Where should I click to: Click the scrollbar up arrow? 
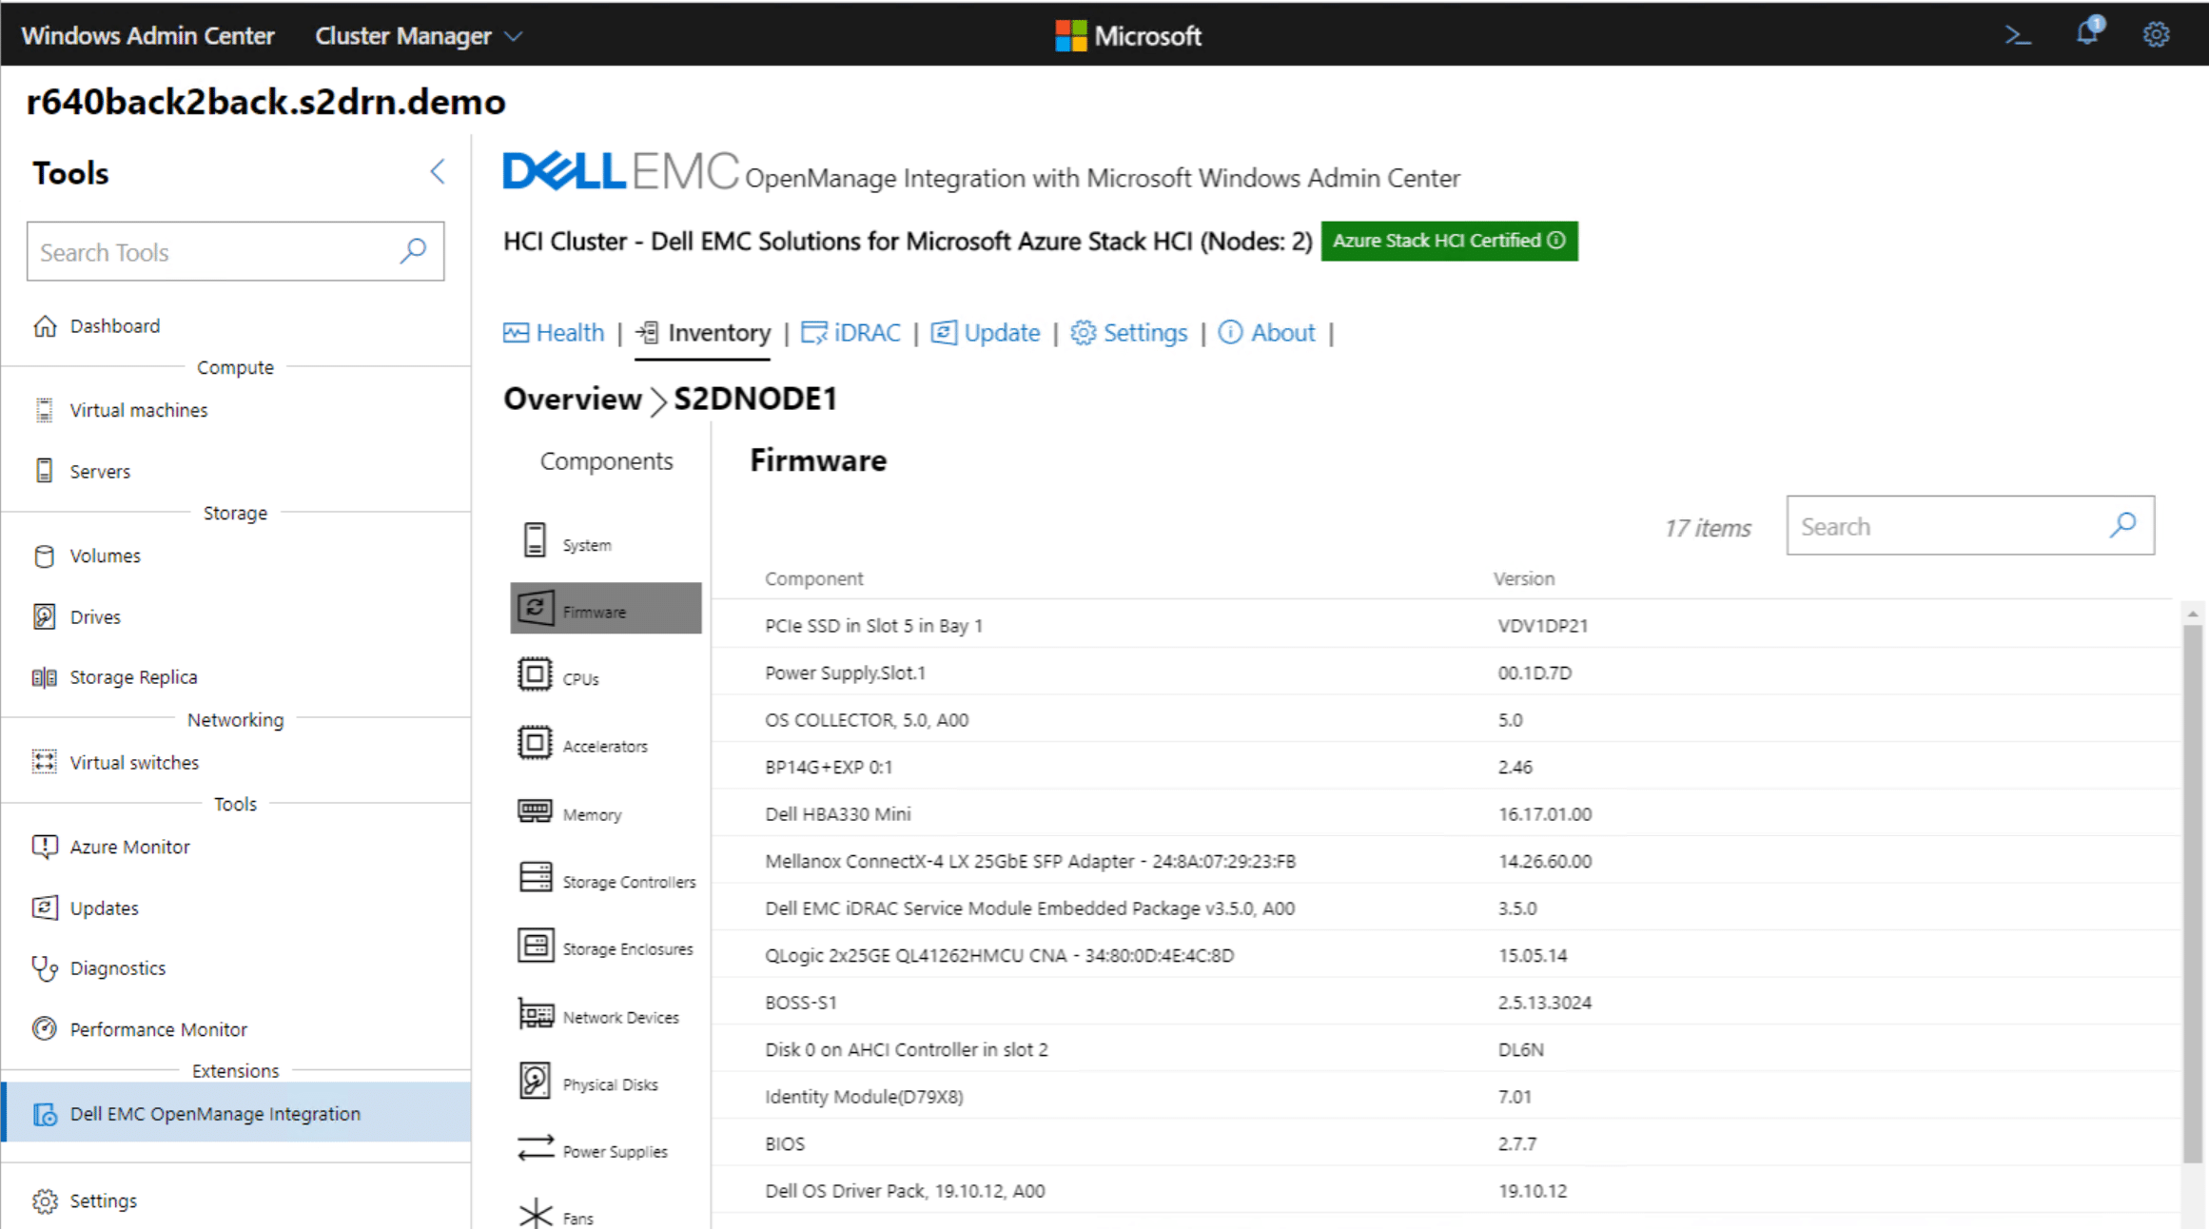pos(2192,614)
